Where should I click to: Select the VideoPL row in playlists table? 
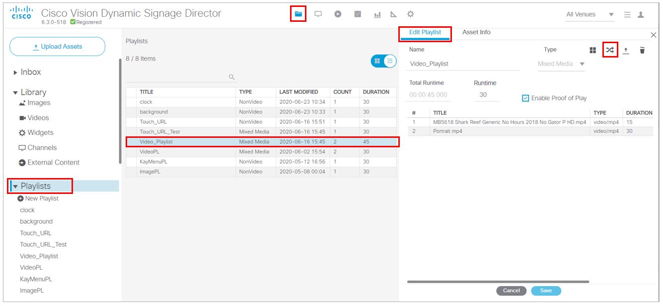(261, 152)
